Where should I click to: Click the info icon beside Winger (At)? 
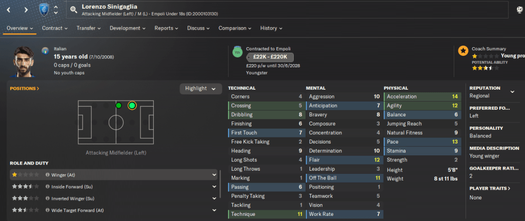pos(47,175)
